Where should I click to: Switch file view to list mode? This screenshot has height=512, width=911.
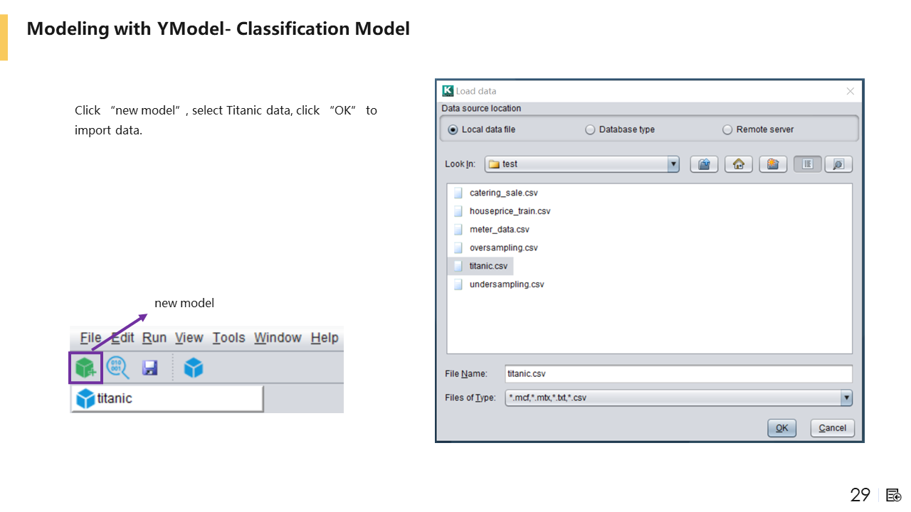tap(807, 164)
